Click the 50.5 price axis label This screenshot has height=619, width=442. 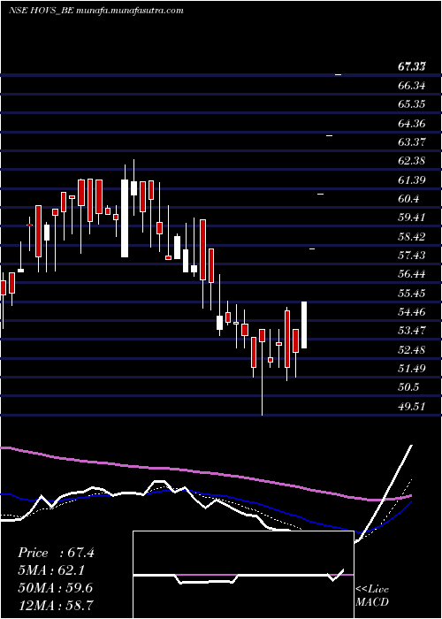408,387
